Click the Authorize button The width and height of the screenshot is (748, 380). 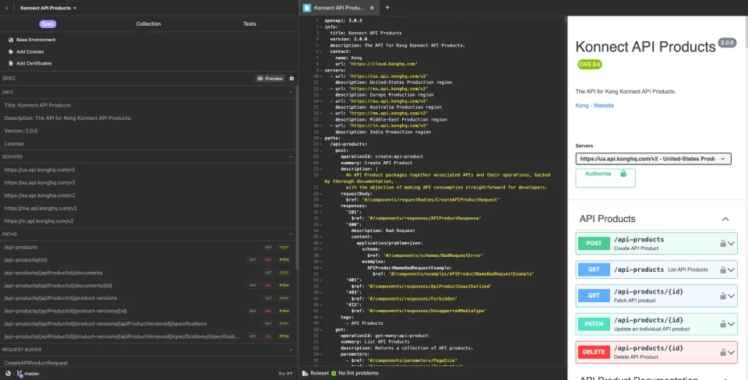[x=605, y=178]
